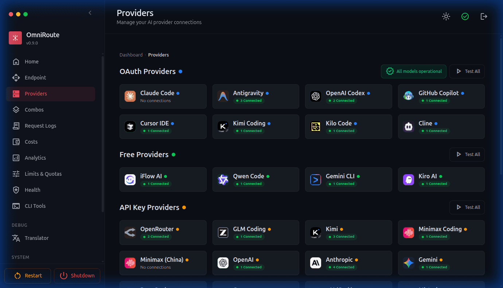Open the Minimax Coding provider icon
The image size is (503, 288).
coord(409,232)
